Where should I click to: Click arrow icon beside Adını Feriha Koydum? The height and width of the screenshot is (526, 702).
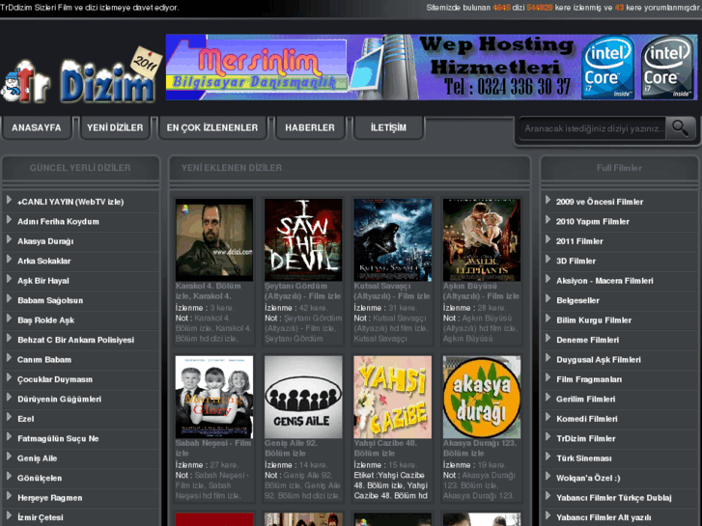click(9, 220)
